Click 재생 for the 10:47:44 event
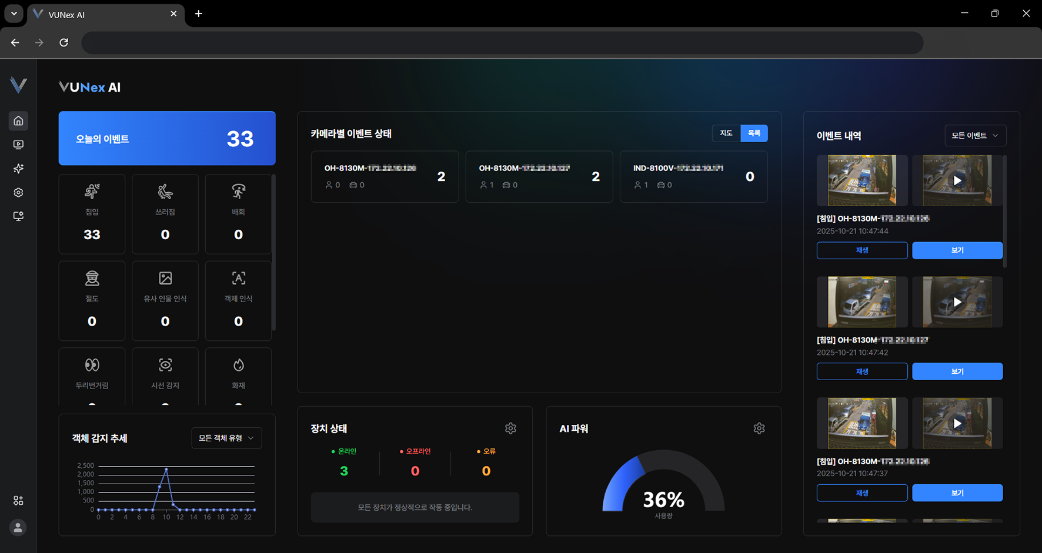Image resolution: width=1042 pixels, height=553 pixels. [x=861, y=250]
